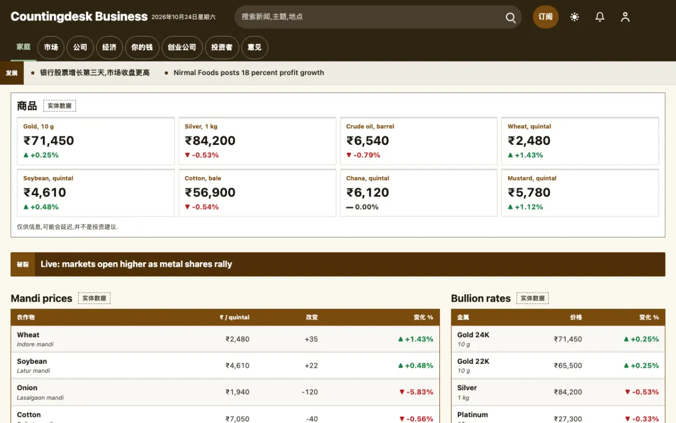676x423 pixels.
Task: Click the Crude oil, barrel card
Action: pyautogui.click(x=419, y=141)
